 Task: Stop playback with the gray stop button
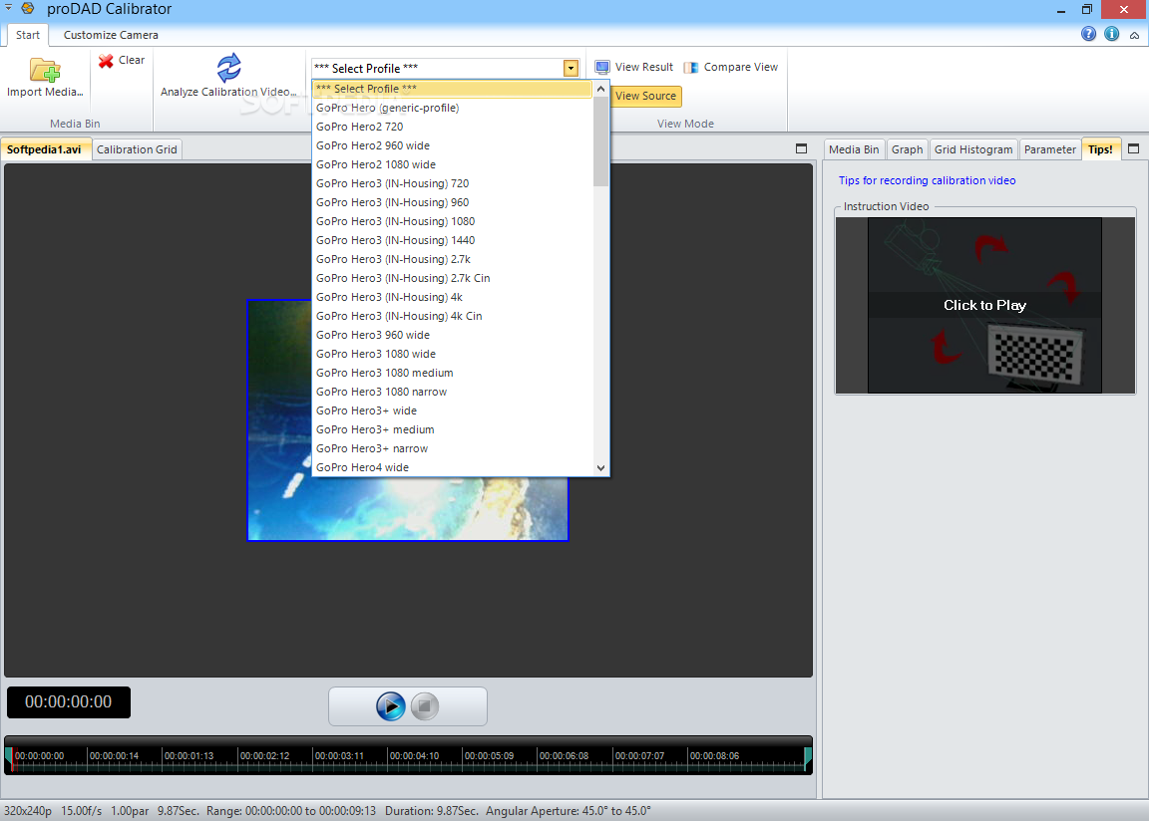[424, 706]
